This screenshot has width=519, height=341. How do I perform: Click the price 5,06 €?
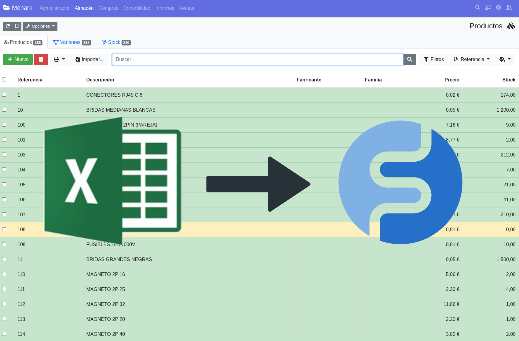452,274
